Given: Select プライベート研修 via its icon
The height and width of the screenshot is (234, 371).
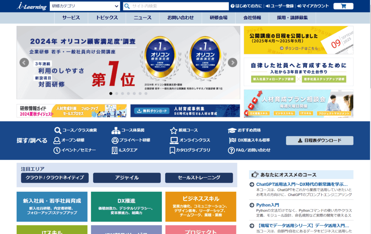Looking at the screenshot, I should pyautogui.click(x=115, y=140).
